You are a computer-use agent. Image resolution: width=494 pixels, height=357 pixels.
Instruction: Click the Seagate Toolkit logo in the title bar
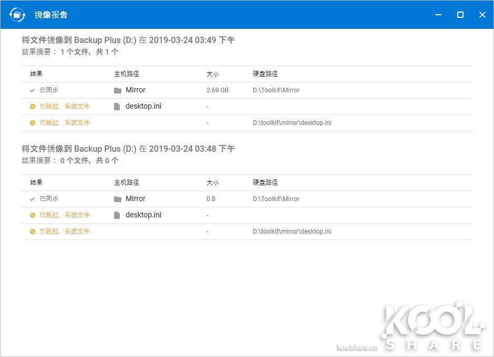pos(17,15)
